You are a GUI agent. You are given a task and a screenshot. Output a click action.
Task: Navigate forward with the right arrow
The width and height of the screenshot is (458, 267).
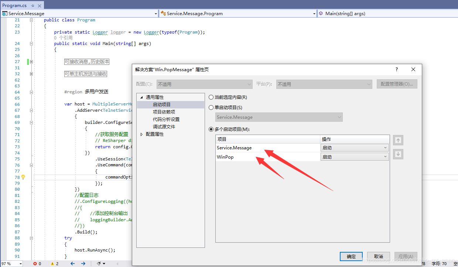(x=83, y=264)
